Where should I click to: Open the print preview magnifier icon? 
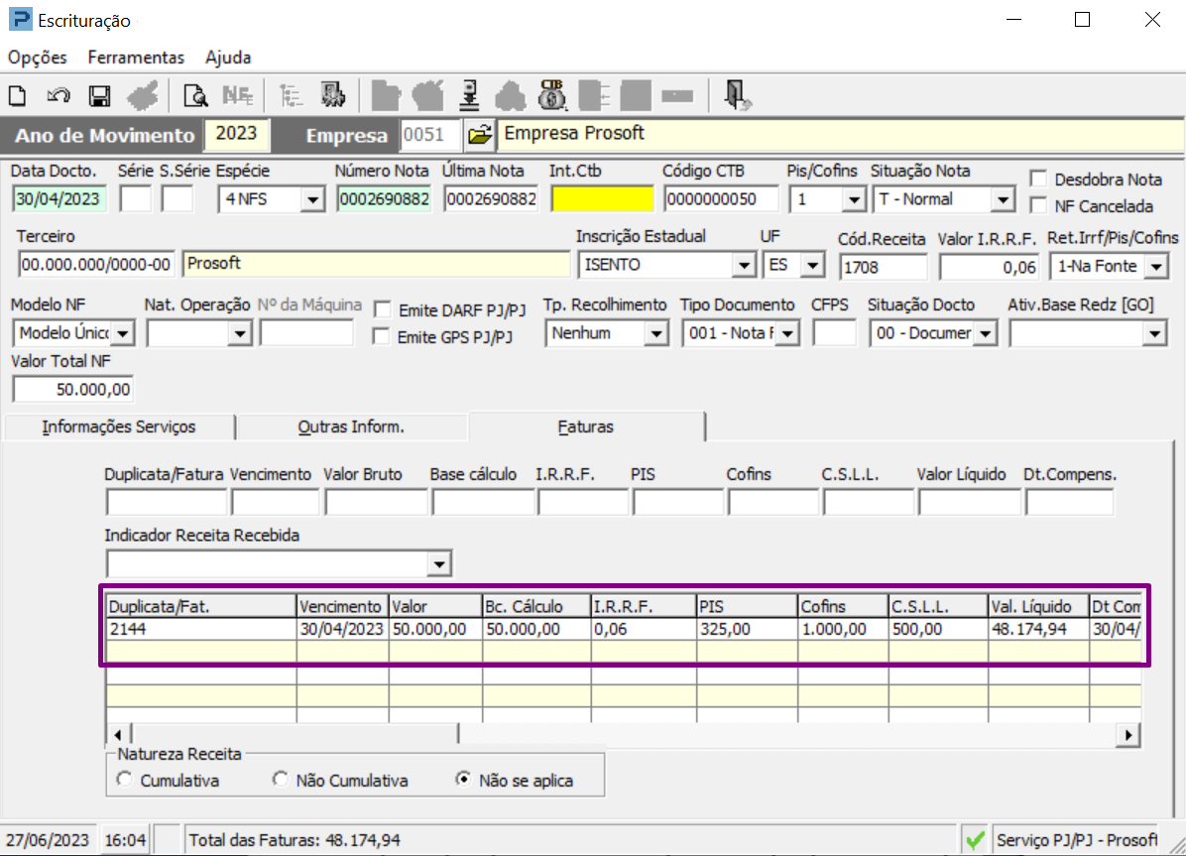[195, 96]
